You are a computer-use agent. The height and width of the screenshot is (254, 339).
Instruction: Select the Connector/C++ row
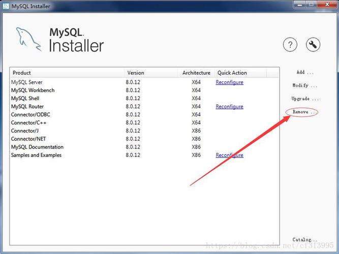point(144,122)
